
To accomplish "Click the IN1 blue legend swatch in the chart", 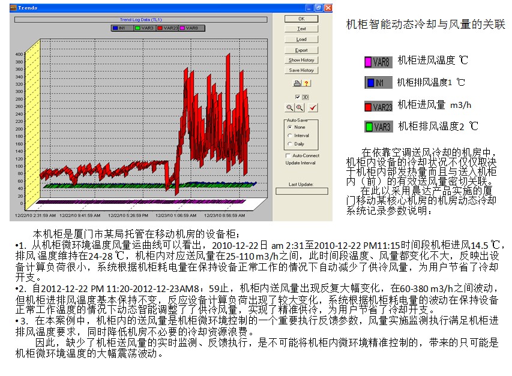I will 115,28.
